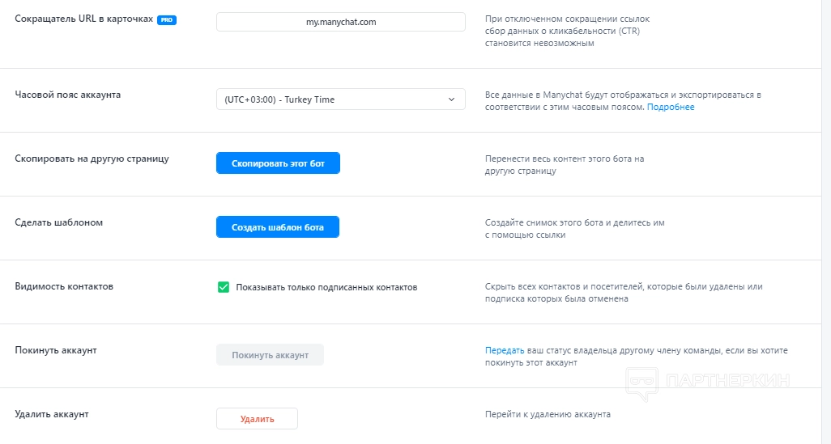Click the 'Показывать только подписанных контактов' label
831x444 pixels.
(326, 287)
